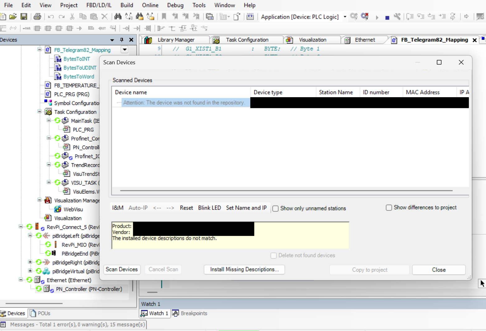Open the Application device selection dropdown
This screenshot has height=331, width=486.
[x=345, y=17]
